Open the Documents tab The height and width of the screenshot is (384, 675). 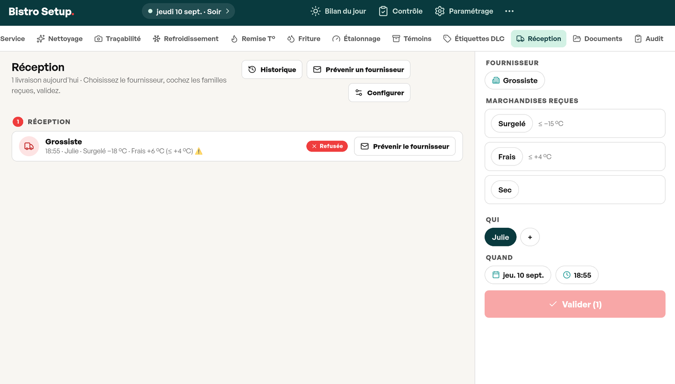click(598, 39)
